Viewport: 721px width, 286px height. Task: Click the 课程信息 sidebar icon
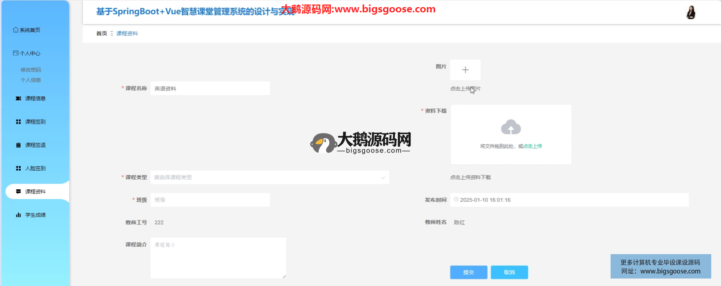pos(18,99)
